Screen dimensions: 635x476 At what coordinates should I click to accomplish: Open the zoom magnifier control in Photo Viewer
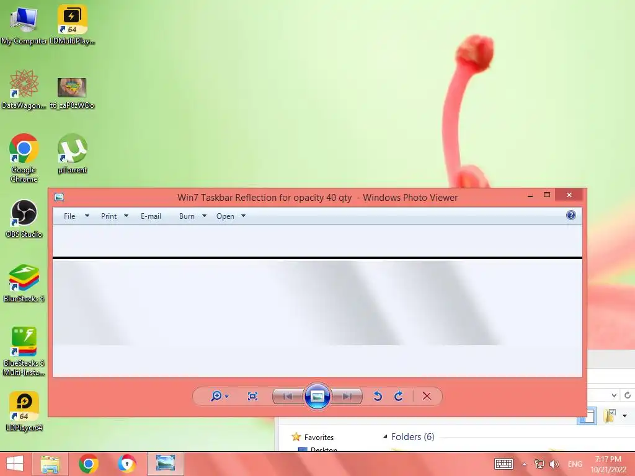216,396
